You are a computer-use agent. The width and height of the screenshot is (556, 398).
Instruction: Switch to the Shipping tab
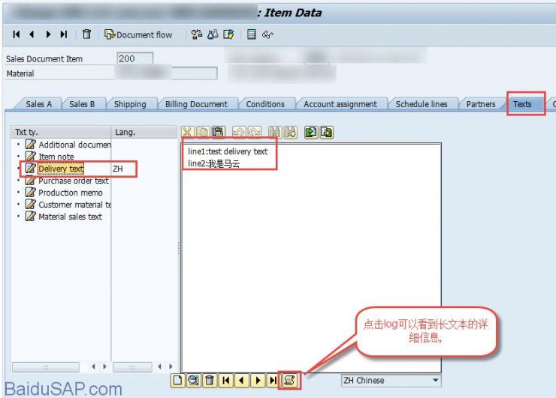(130, 104)
